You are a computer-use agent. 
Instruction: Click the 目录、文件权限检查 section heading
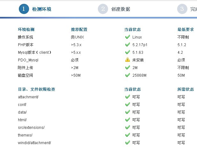pyautogui.click(x=39, y=89)
